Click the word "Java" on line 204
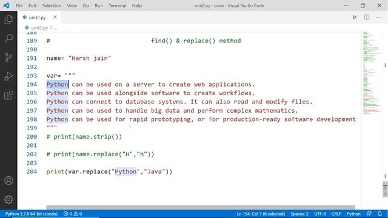Viewport: 388px width, 218px height. pos(155,172)
